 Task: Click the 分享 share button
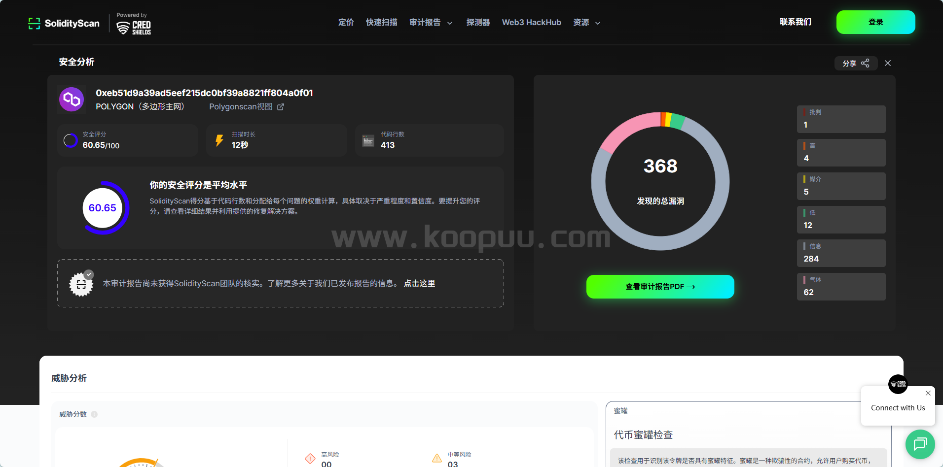(x=856, y=63)
